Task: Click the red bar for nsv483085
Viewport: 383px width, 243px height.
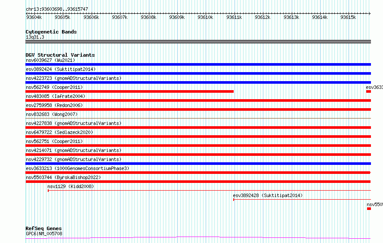Action: point(198,100)
